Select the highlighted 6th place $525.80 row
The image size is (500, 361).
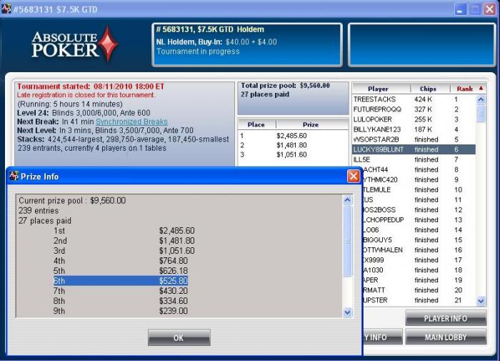coord(121,281)
